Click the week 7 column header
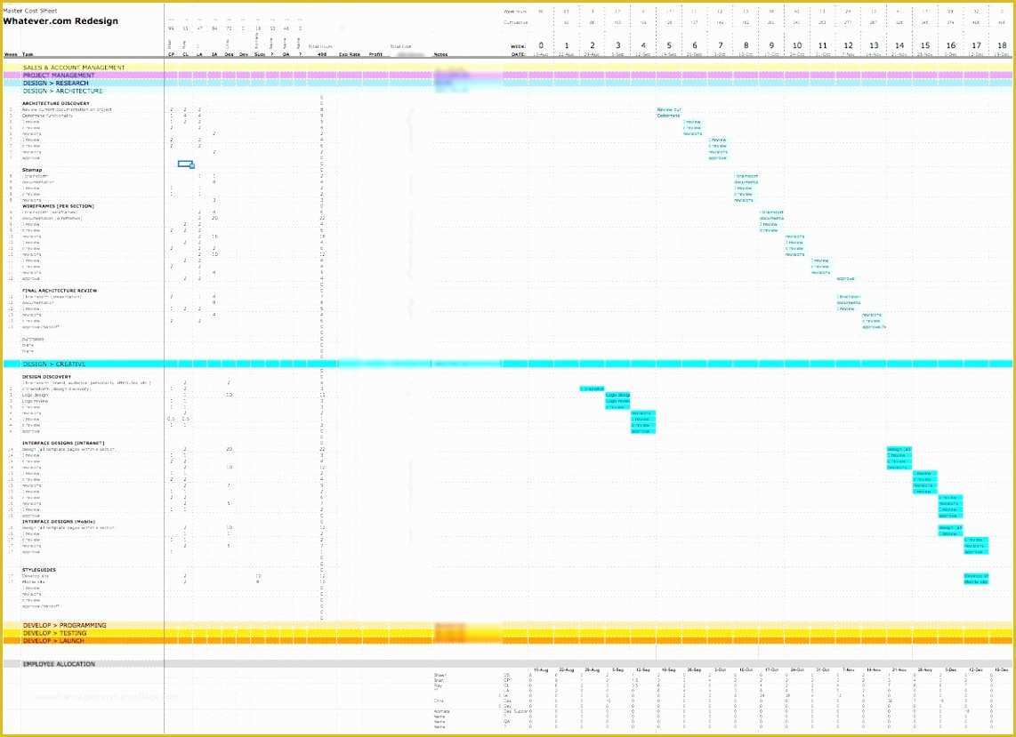Image resolution: width=1016 pixels, height=737 pixels. 720,45
